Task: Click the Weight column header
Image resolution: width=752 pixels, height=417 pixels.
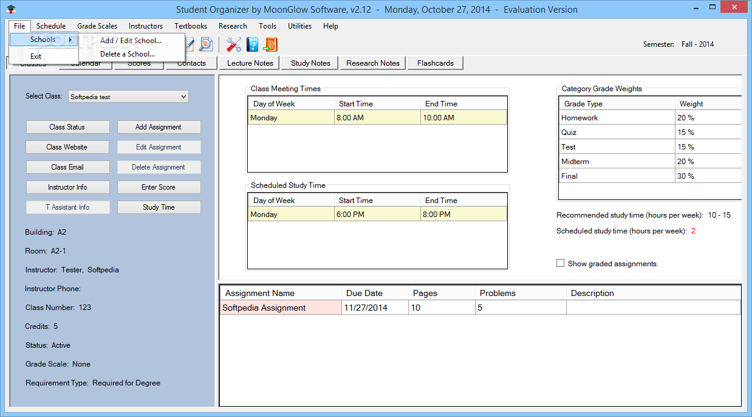Action: 708,104
